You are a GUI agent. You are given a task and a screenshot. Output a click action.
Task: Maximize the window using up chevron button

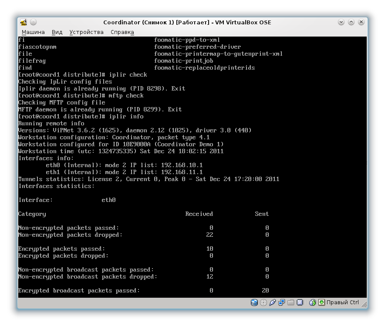(351, 22)
